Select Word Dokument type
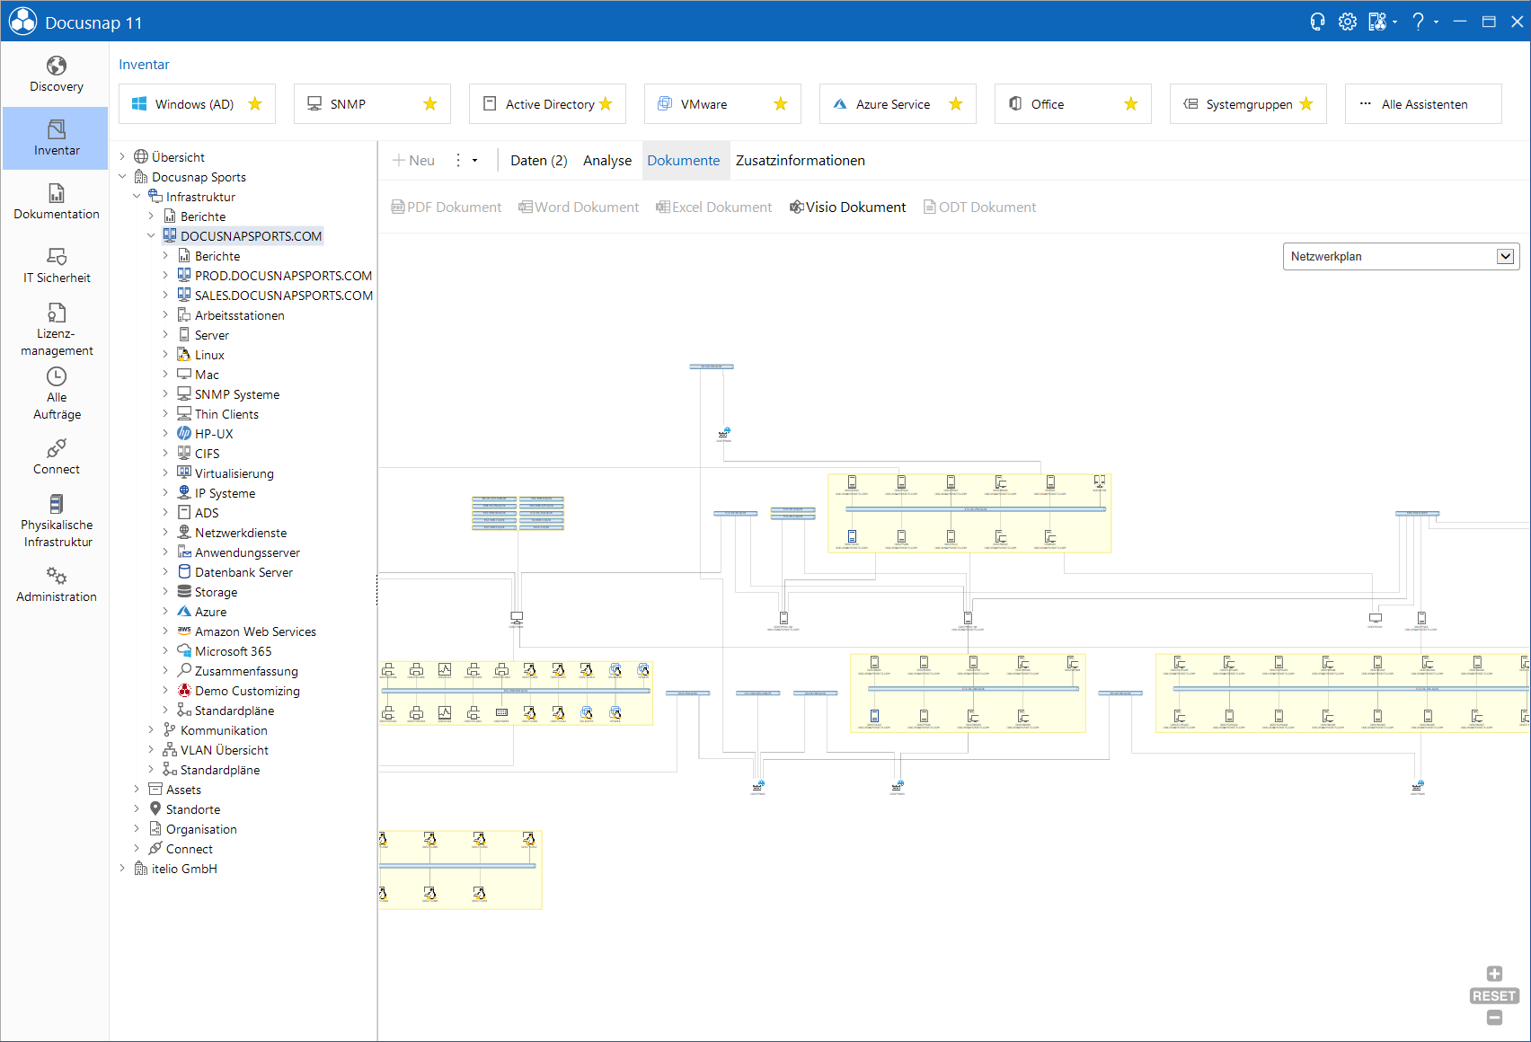 [x=579, y=208]
